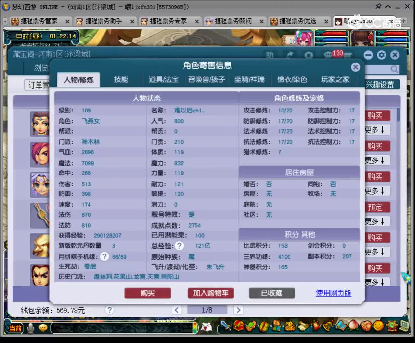This screenshot has height=343, width=415.
Task: Click the smiley face icon
Action: click(x=378, y=325)
